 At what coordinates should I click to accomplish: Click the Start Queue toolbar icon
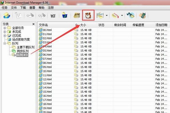pyautogui.click(x=100, y=15)
